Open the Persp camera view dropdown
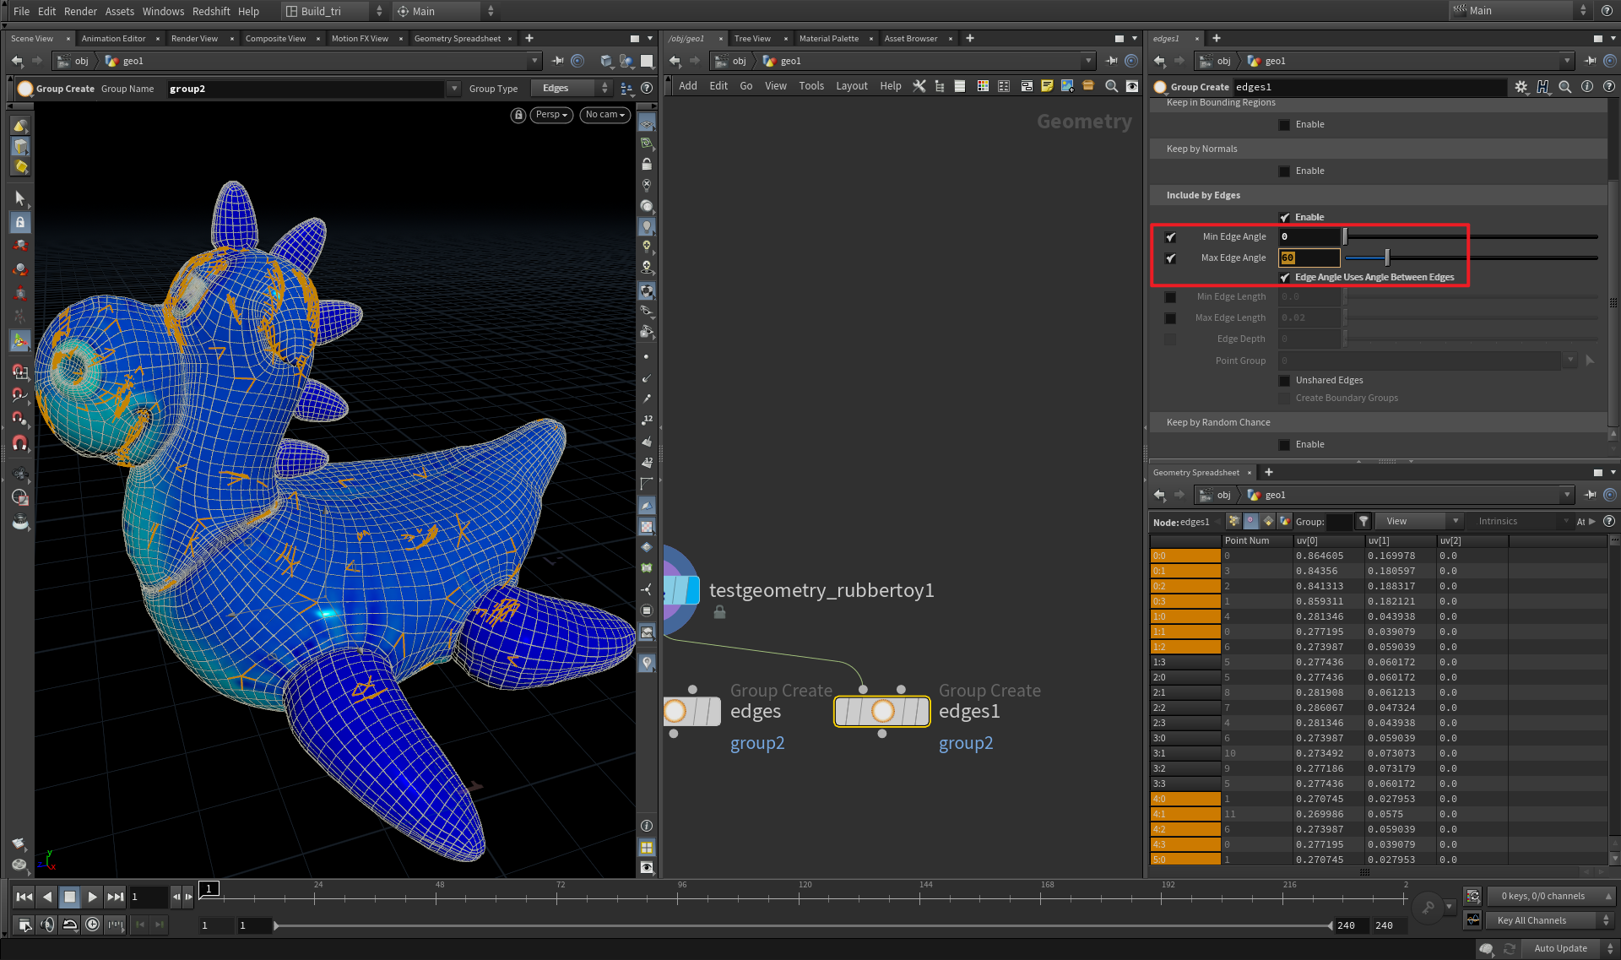 550,115
